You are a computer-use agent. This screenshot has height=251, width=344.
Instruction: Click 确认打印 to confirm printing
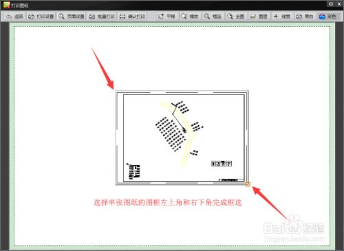coord(132,17)
